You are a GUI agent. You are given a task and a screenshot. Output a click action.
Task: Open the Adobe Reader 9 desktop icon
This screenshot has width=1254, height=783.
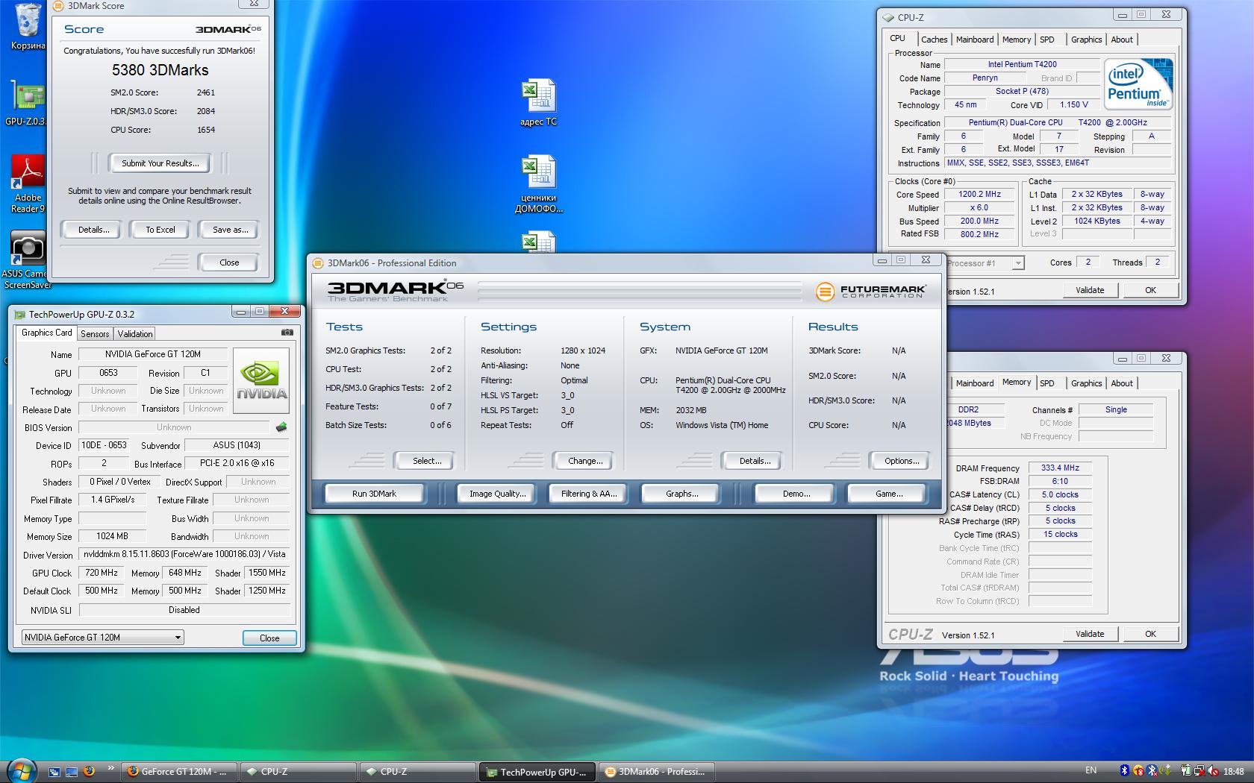[x=28, y=183]
